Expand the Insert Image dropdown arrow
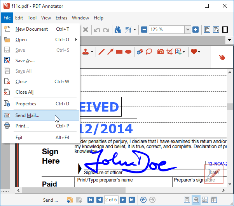Image resolution: width=234 pixels, height=206 pixels. [x=183, y=52]
